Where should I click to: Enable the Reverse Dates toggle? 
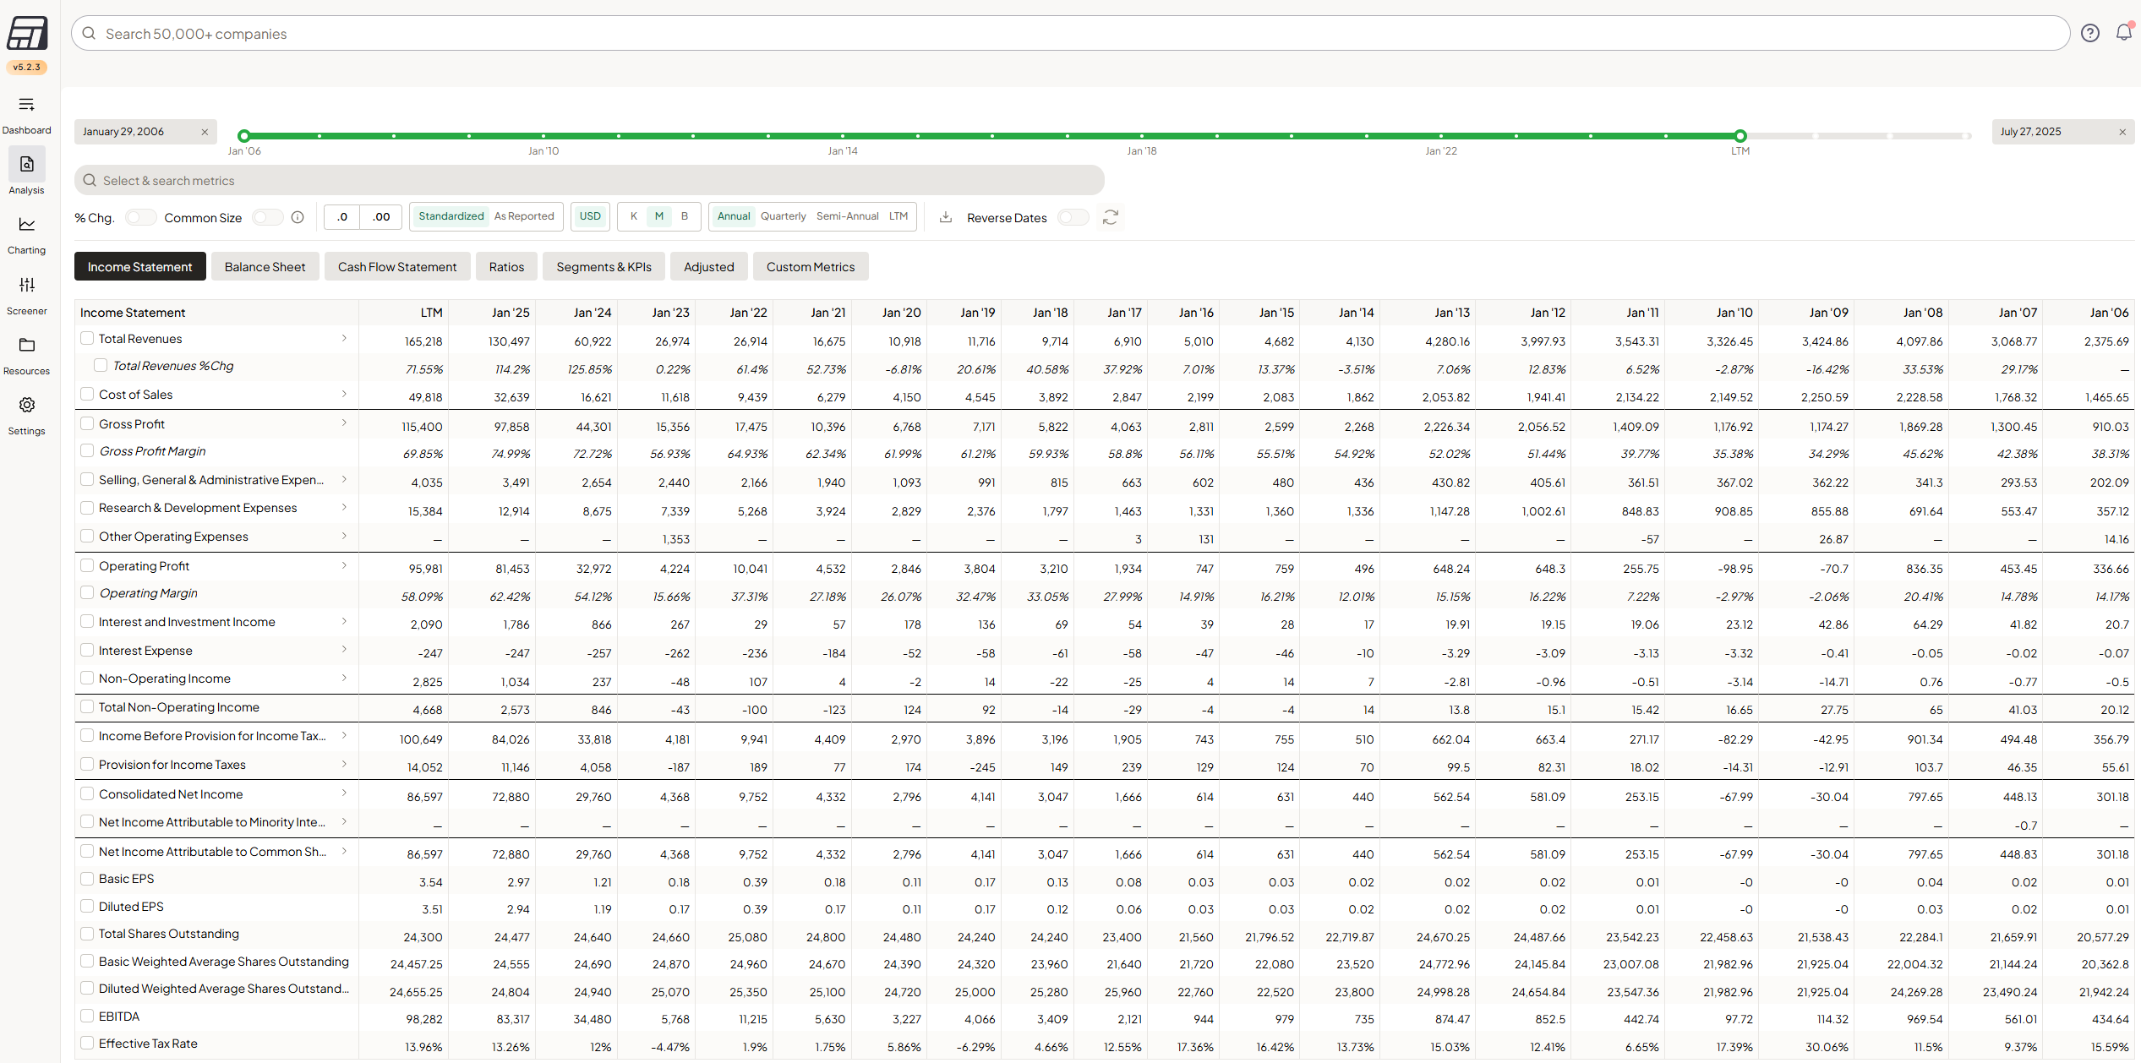click(1073, 217)
